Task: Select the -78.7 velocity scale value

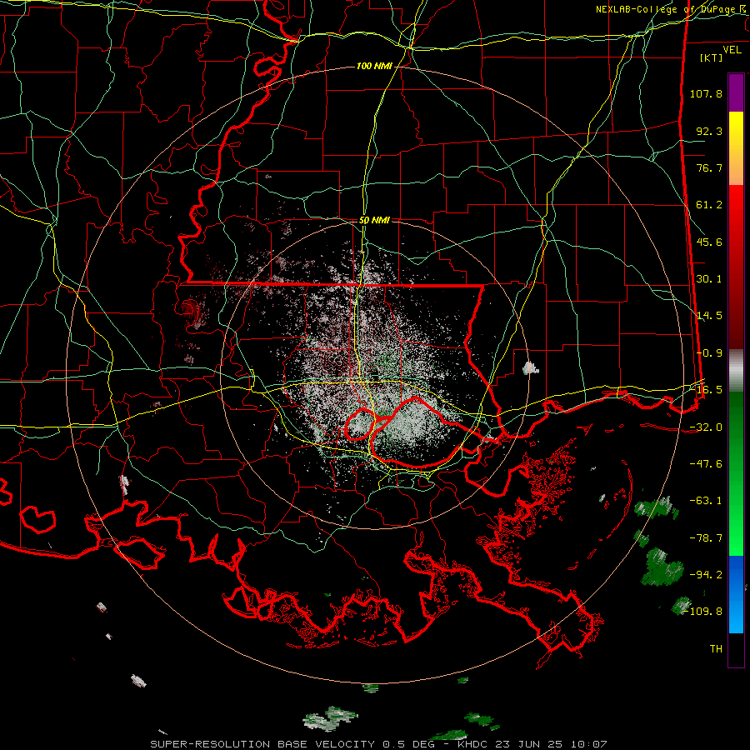Action: pos(706,538)
